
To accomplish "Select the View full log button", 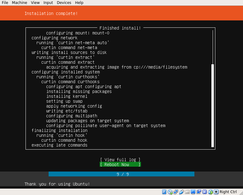I will click(120, 160).
